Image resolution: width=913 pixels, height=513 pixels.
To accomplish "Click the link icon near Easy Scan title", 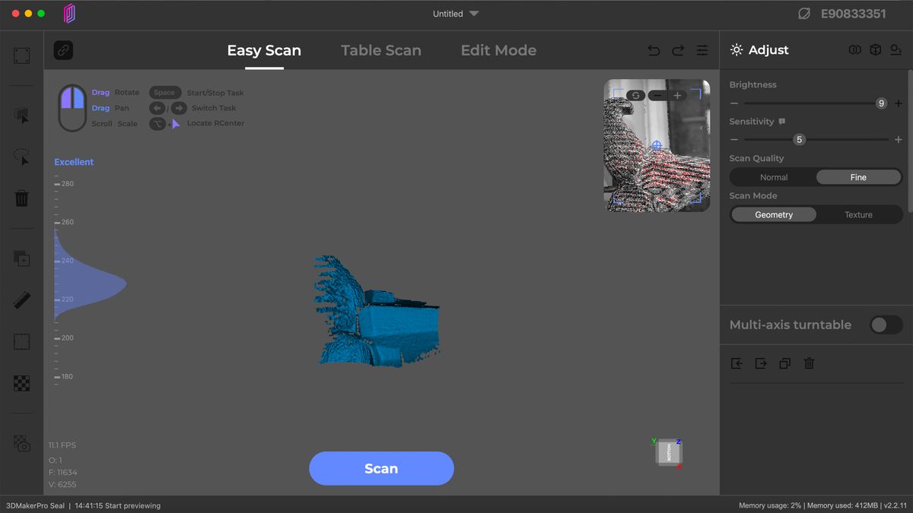I will pos(62,51).
